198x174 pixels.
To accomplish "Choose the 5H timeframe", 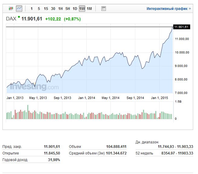I will 68,9.
